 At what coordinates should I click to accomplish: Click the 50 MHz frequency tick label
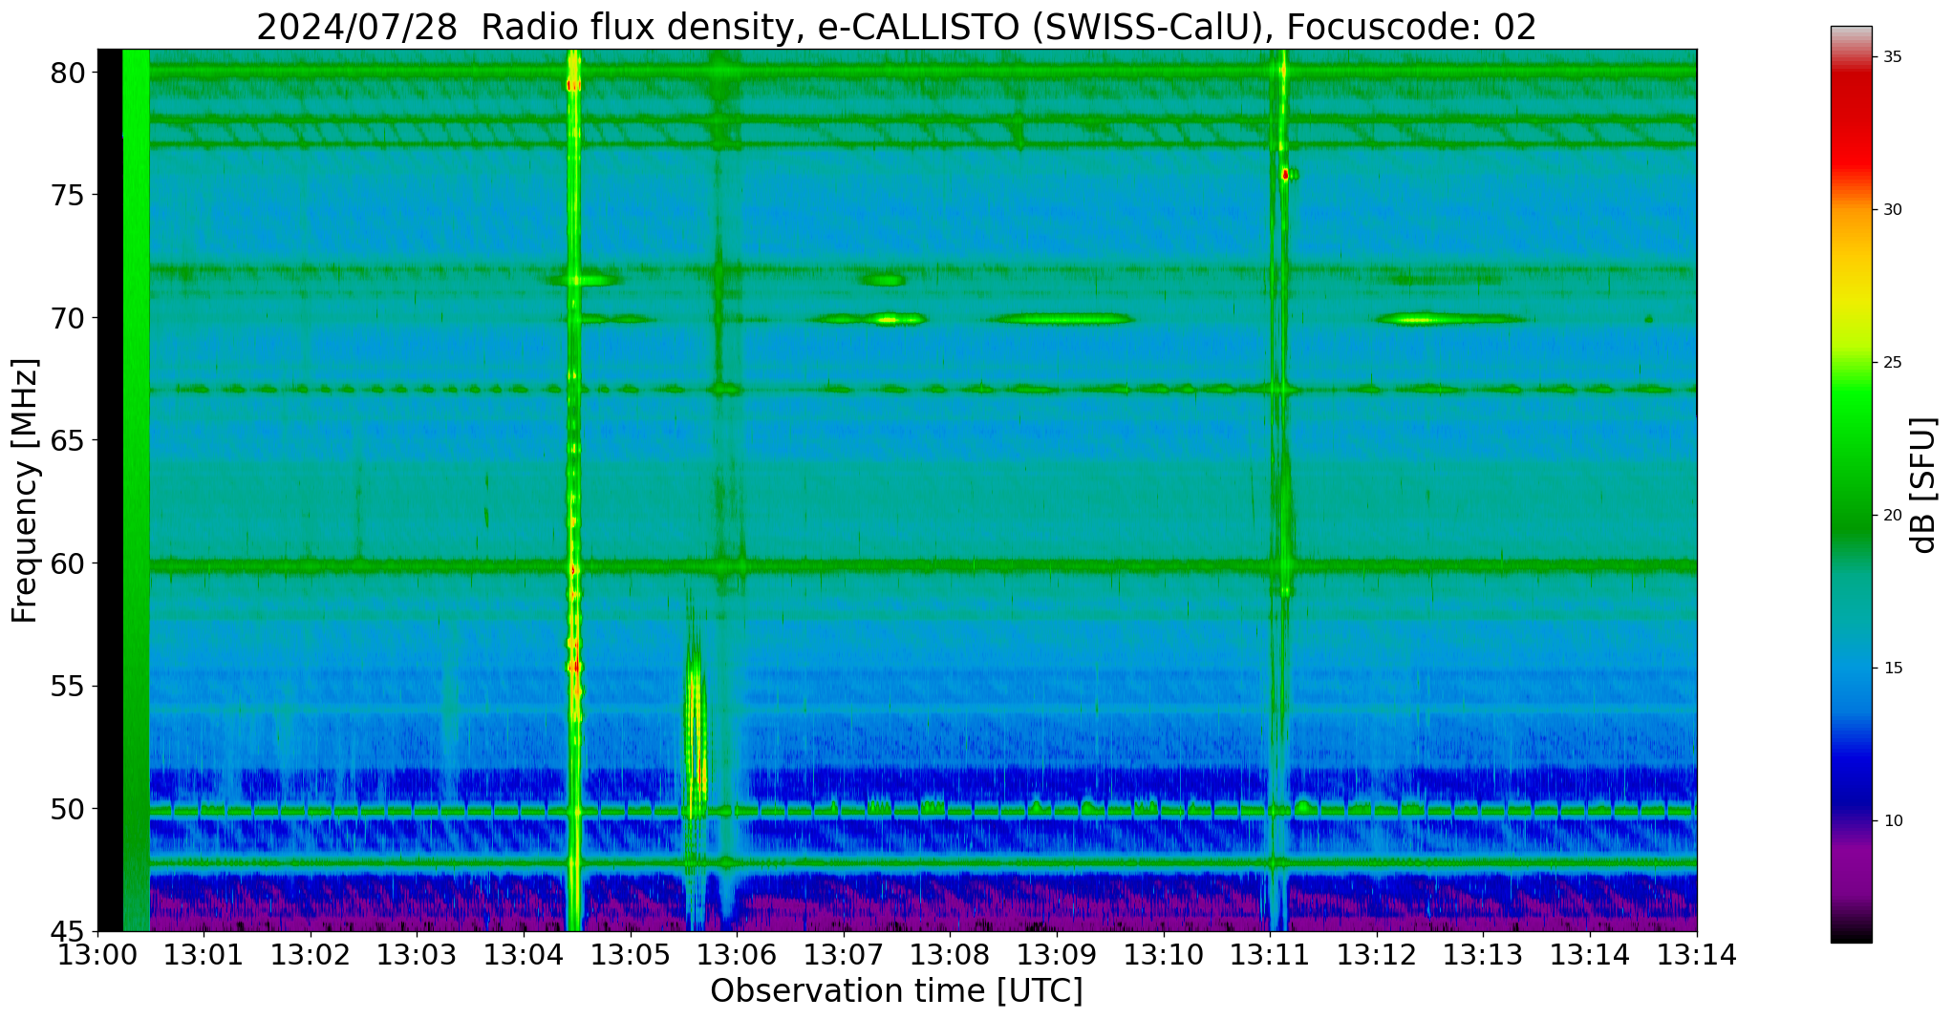coord(69,809)
